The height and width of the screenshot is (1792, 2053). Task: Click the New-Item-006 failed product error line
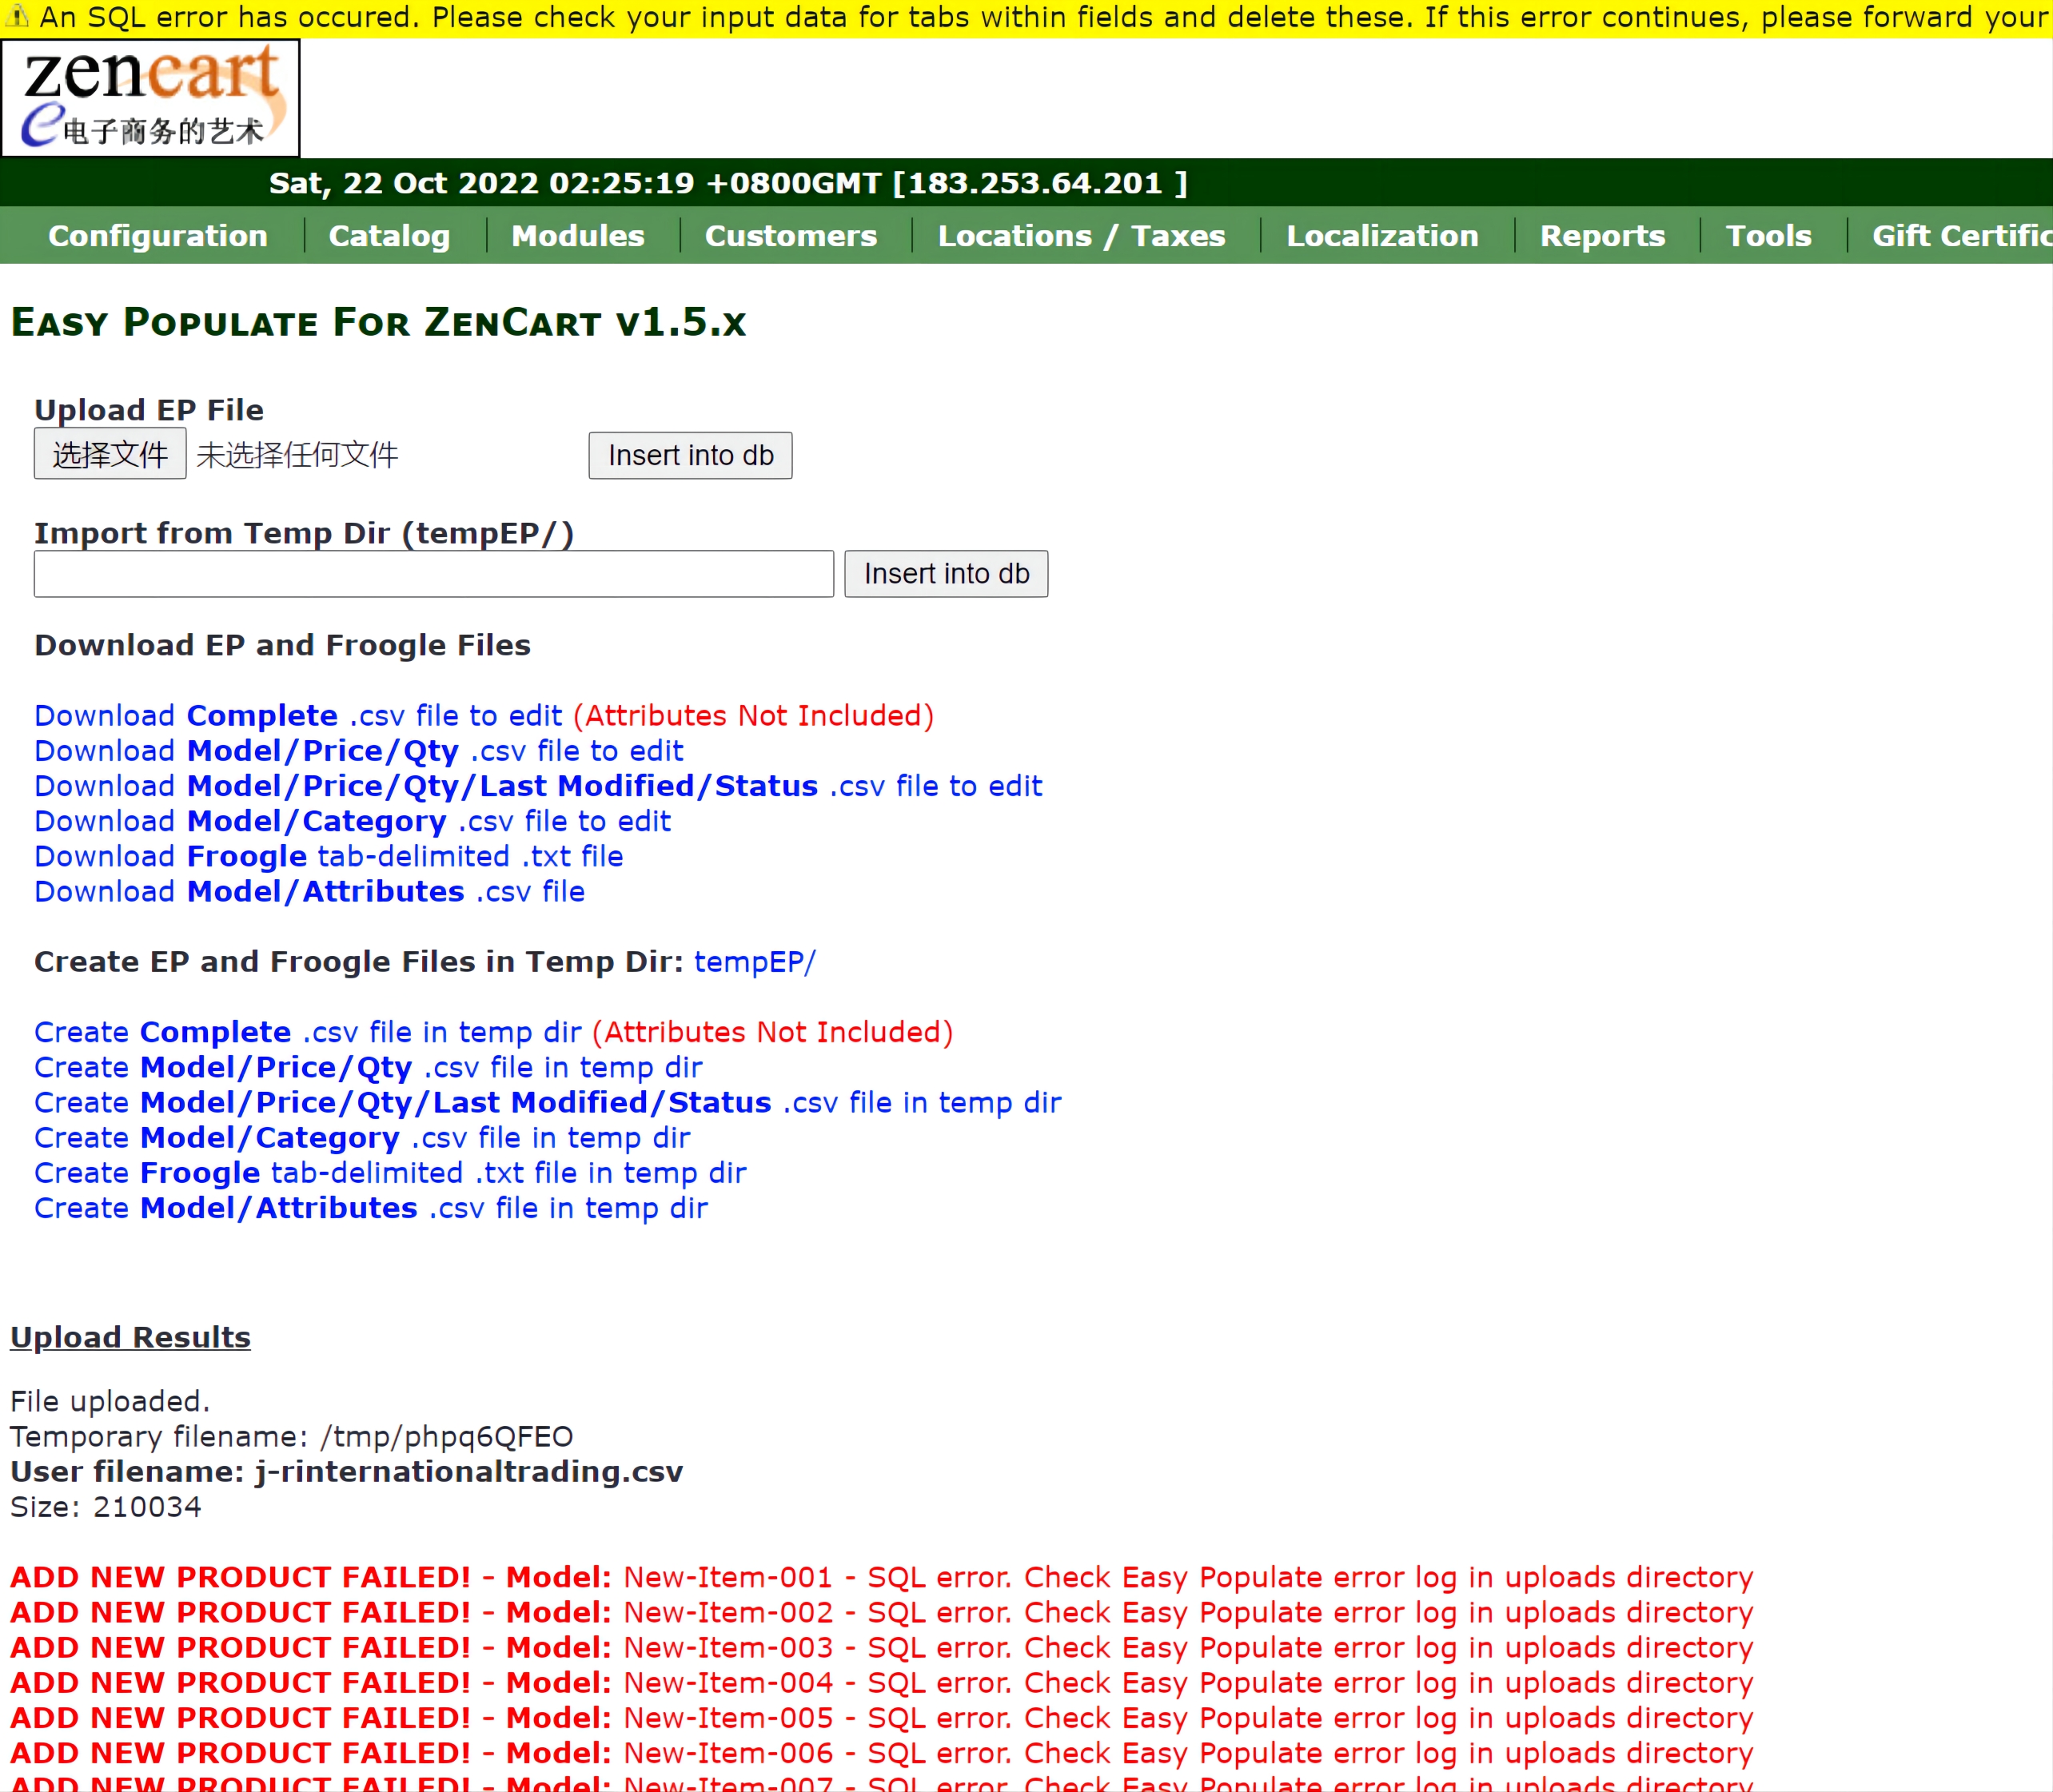tap(882, 1753)
